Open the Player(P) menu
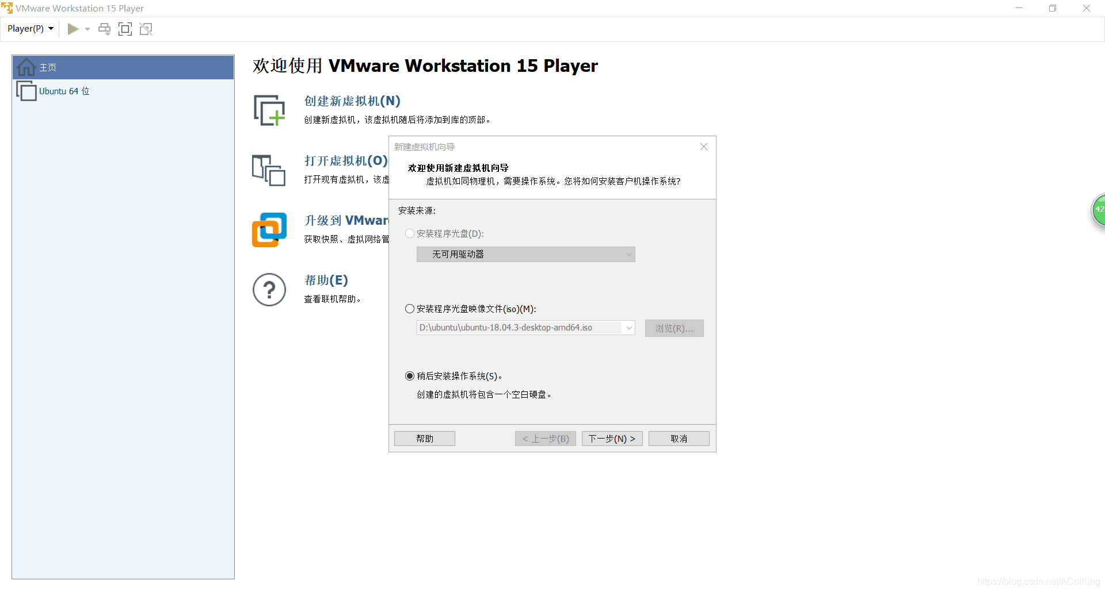The height and width of the screenshot is (592, 1105). pos(31,29)
